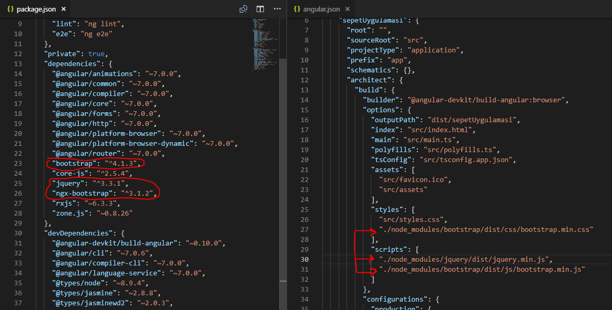Click the "polyfills" key
This screenshot has width=612, height=310.
point(393,150)
